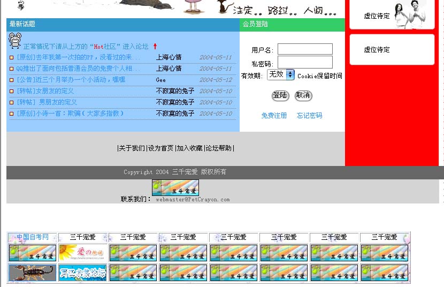Click the sunflower banner image
This screenshot has width=444, height=287.
coord(82,253)
